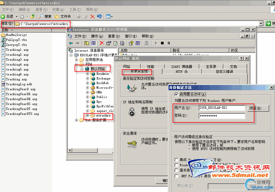This screenshot has height=192, width=275.
Task: Switch to the ISAPI 筛选器 tab
Action: click(182, 66)
